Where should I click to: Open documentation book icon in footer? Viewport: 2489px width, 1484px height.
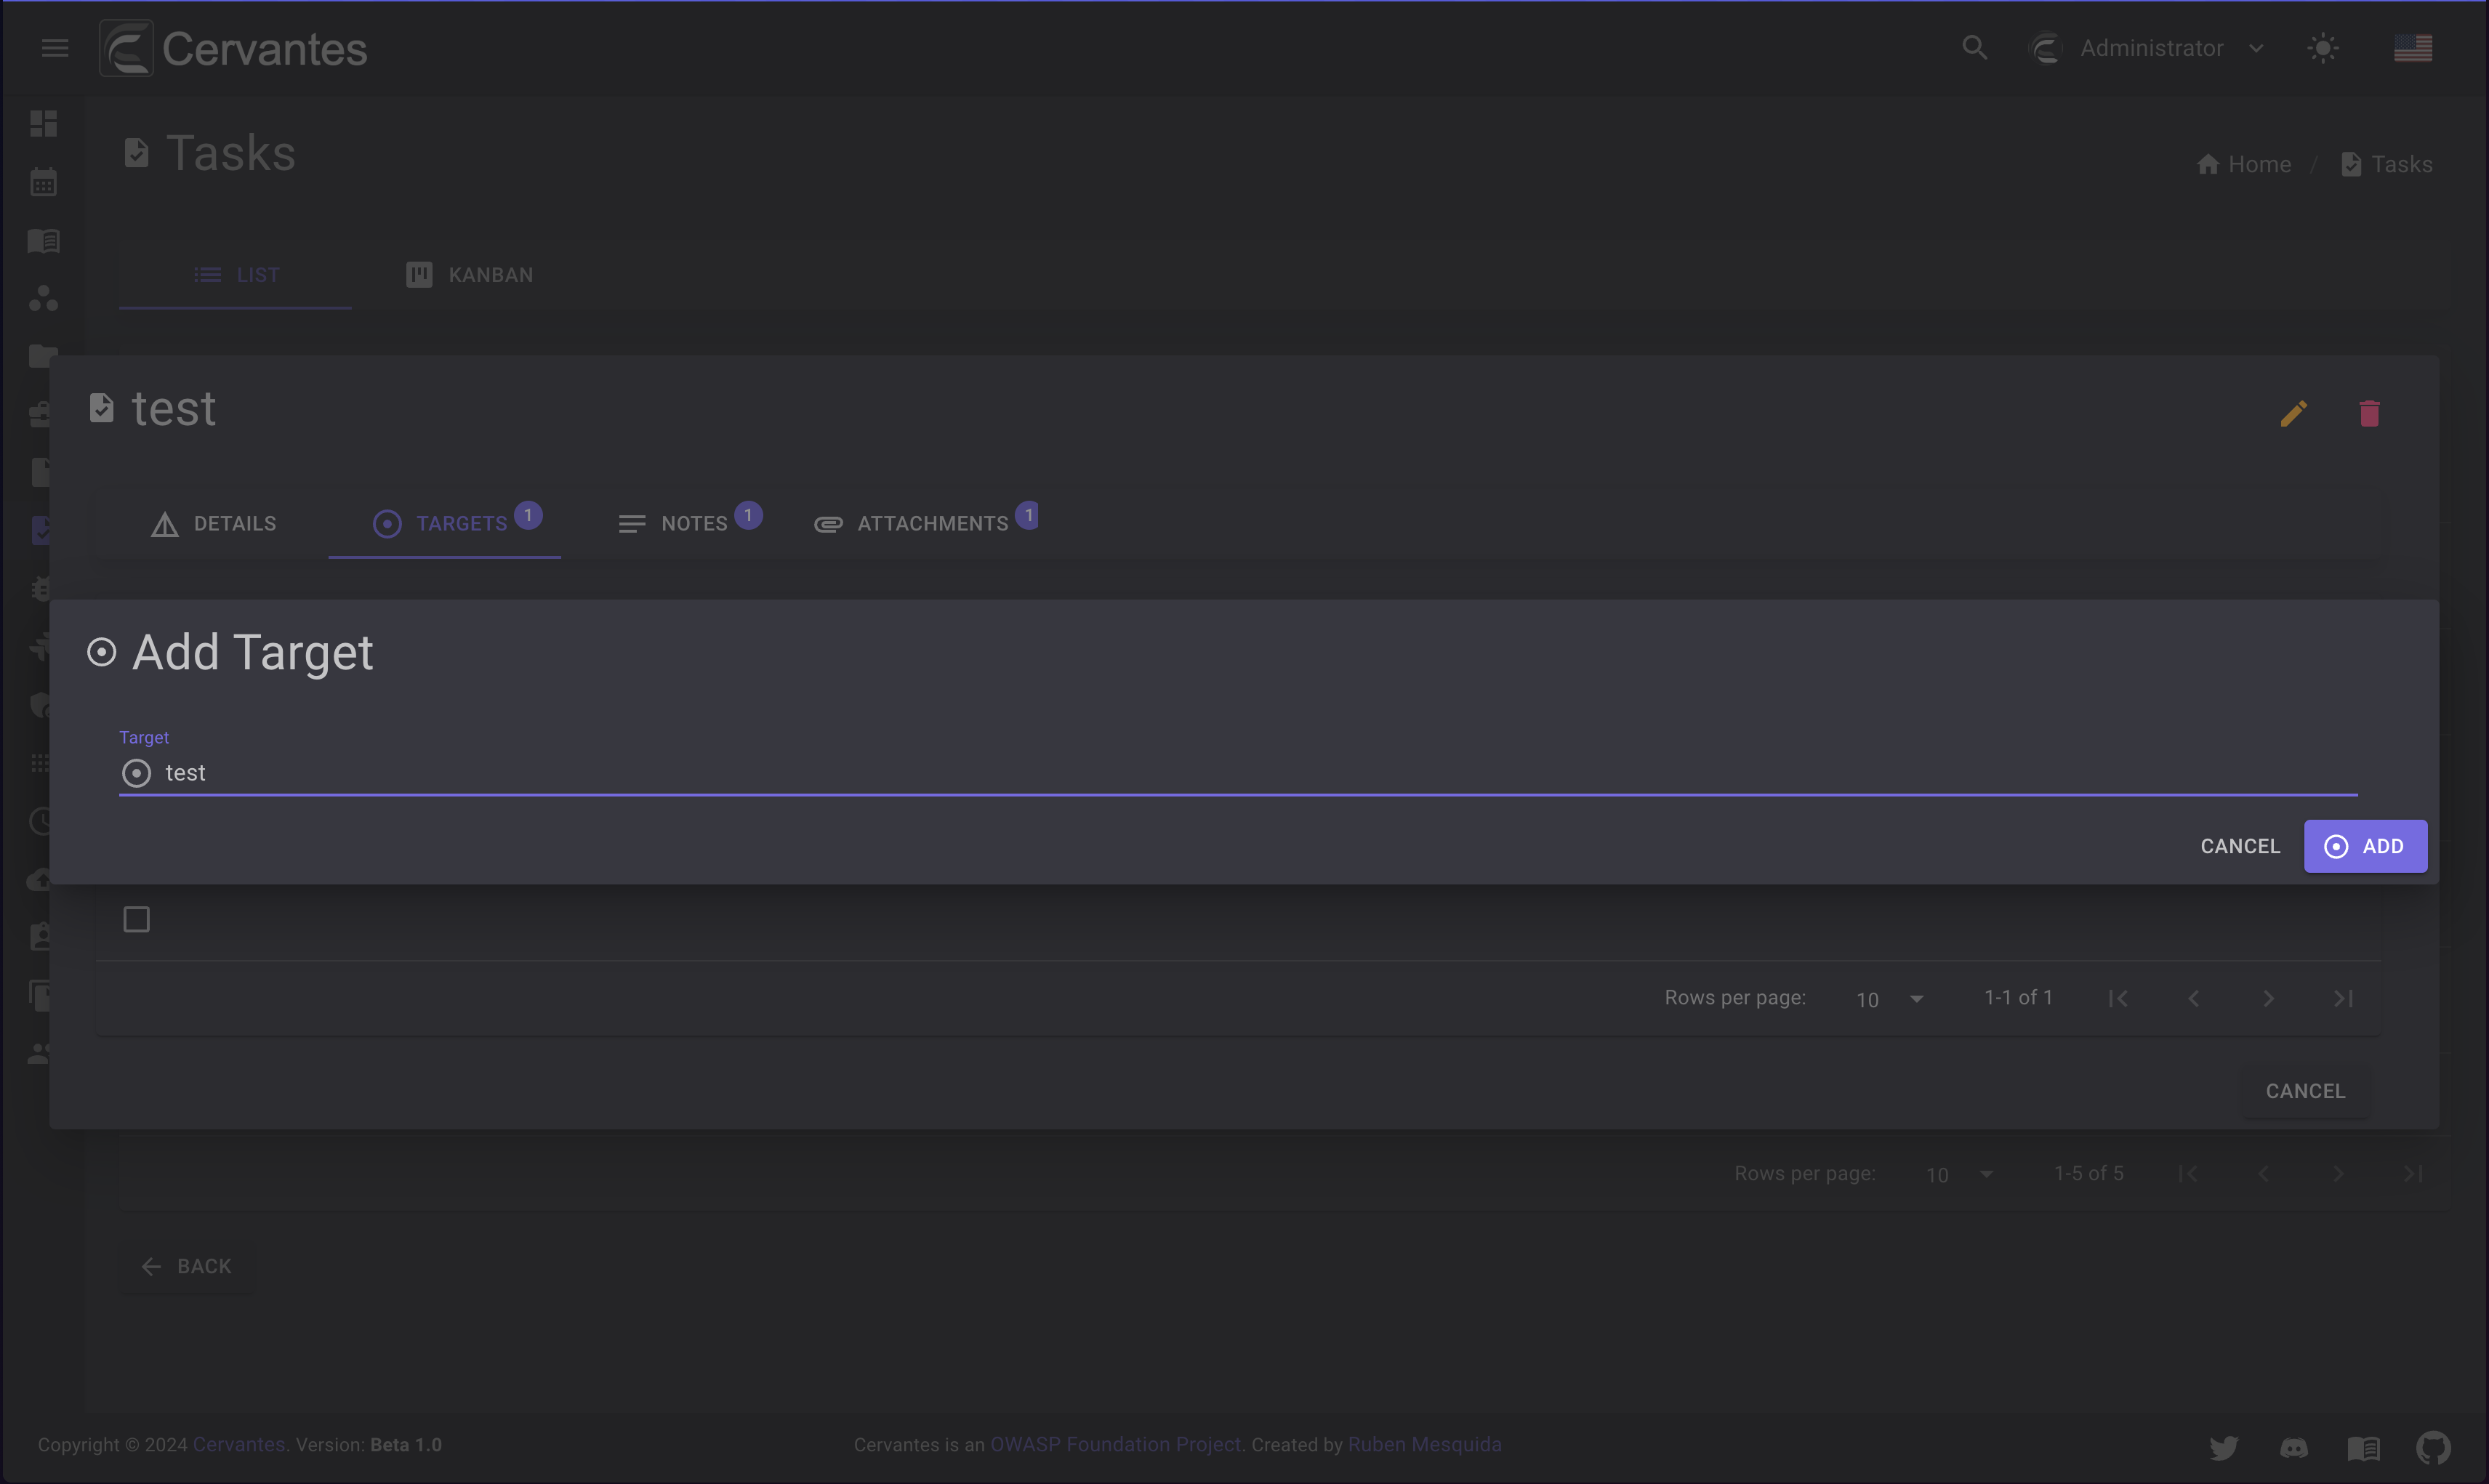(x=2363, y=1447)
